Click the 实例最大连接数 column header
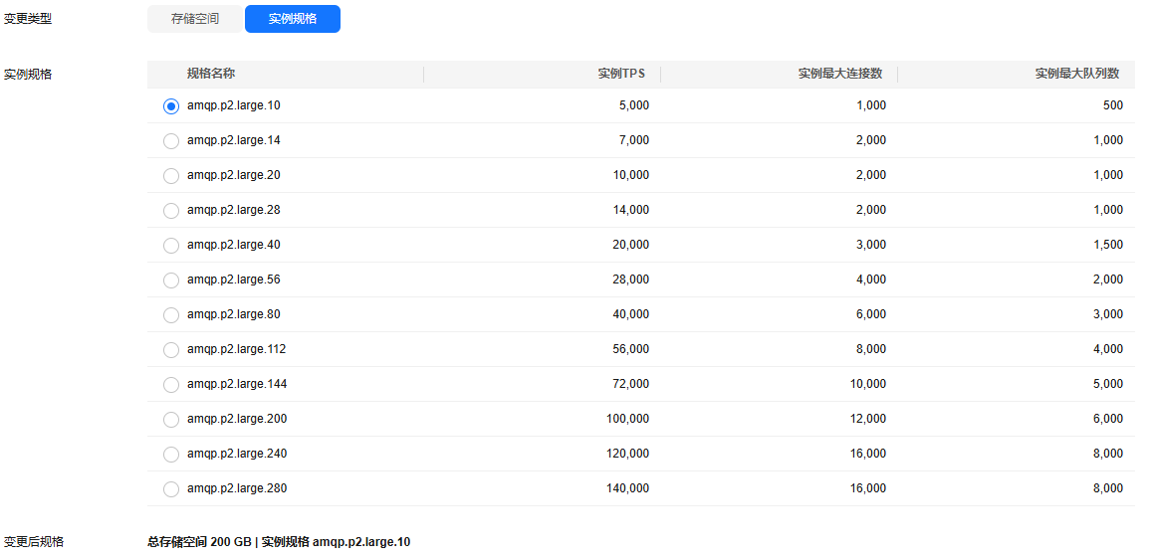1151x560 pixels. coord(839,74)
